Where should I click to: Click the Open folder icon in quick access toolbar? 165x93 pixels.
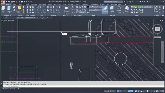click(x=9, y=2)
